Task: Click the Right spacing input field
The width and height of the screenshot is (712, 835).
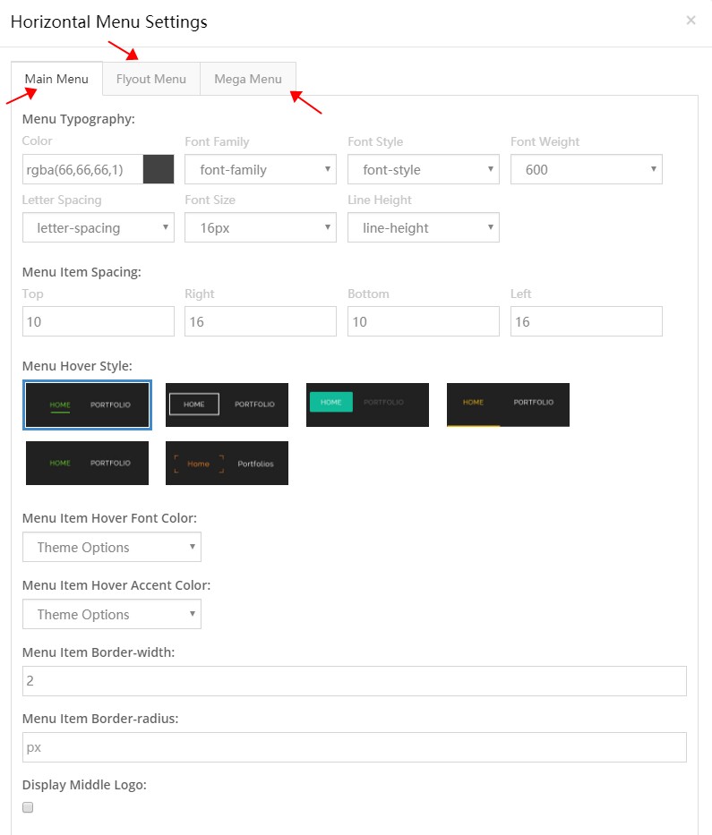Action: [261, 321]
